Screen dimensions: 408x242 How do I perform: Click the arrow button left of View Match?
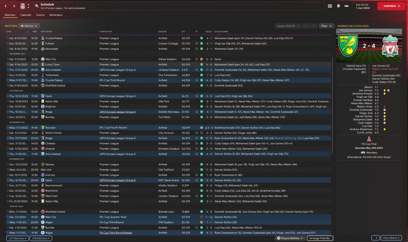[x=375, y=238]
